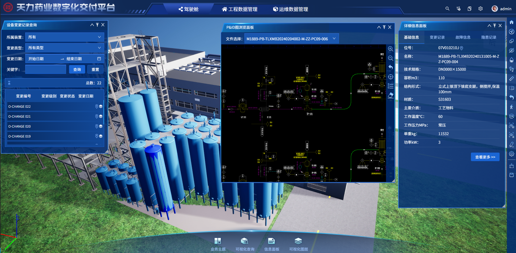Select the navigation compass icon in right toolbar
This screenshot has height=253, width=516.
511,32
